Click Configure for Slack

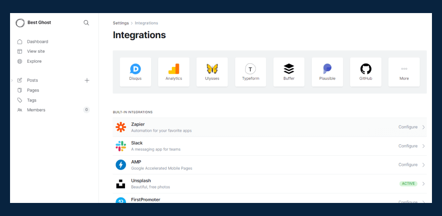(x=408, y=146)
